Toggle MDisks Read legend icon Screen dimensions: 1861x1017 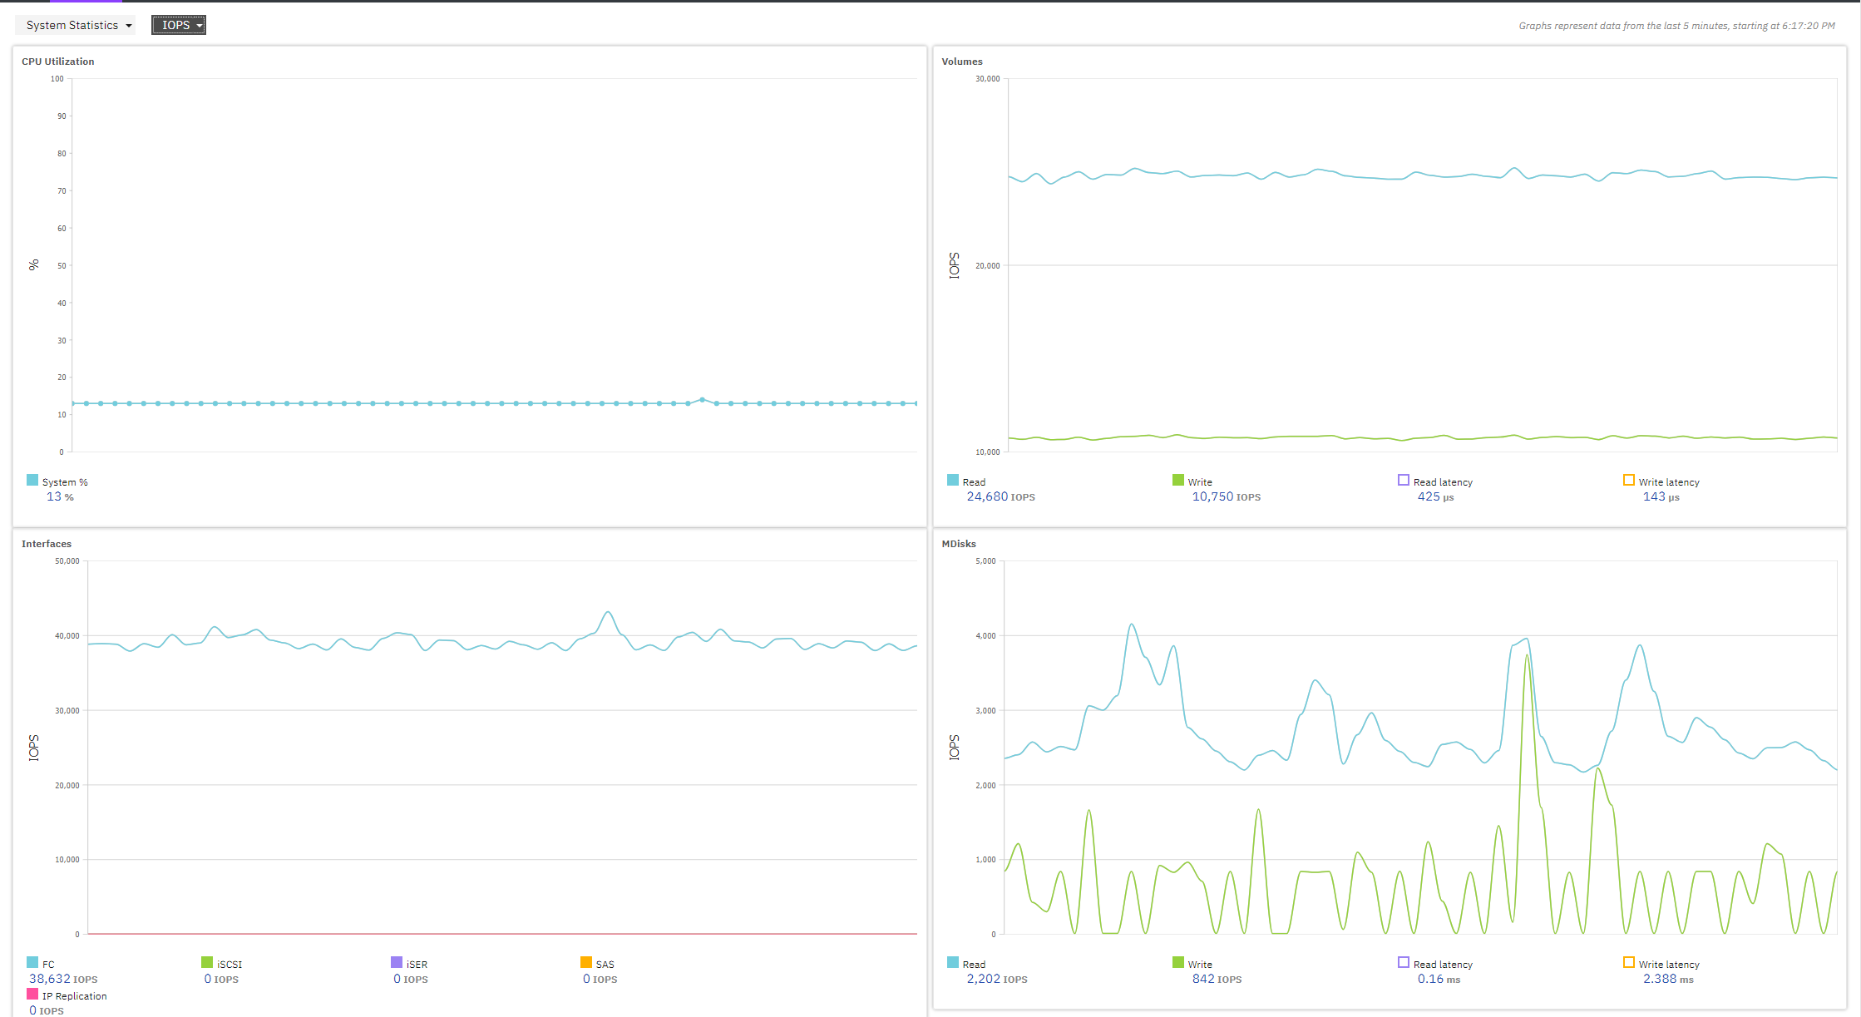tap(953, 962)
